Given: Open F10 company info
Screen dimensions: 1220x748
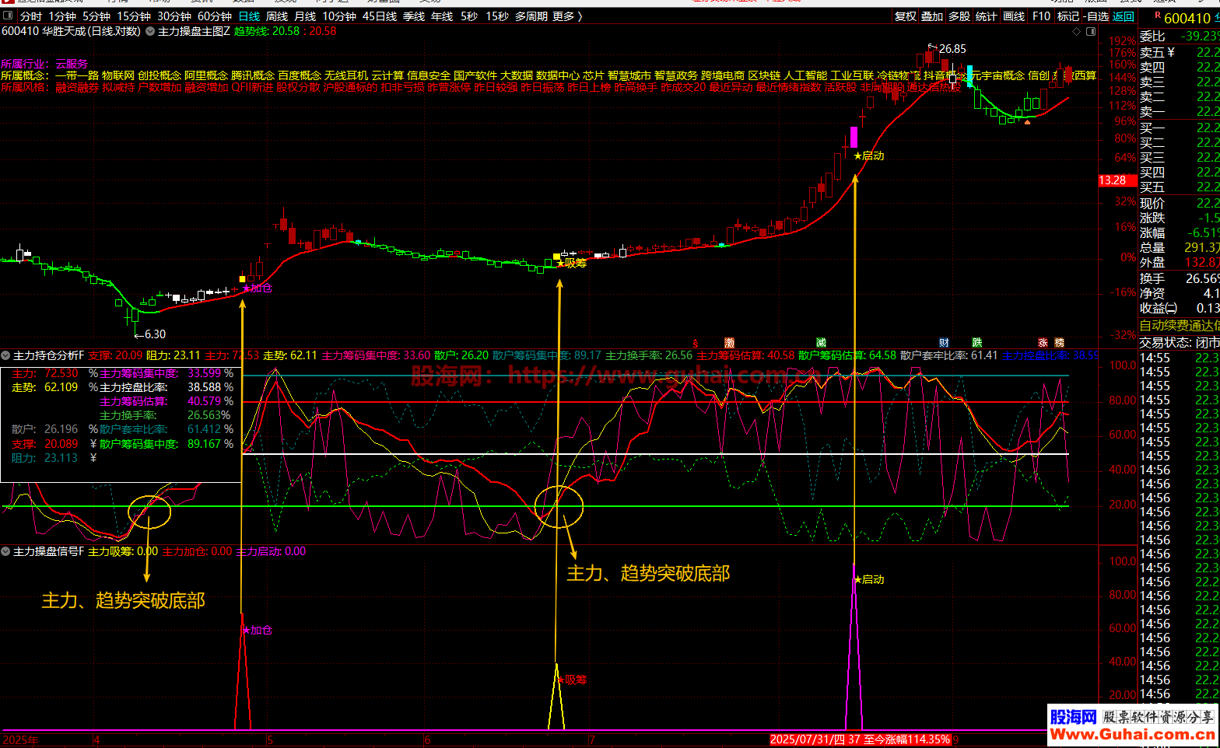Looking at the screenshot, I should tap(1041, 16).
